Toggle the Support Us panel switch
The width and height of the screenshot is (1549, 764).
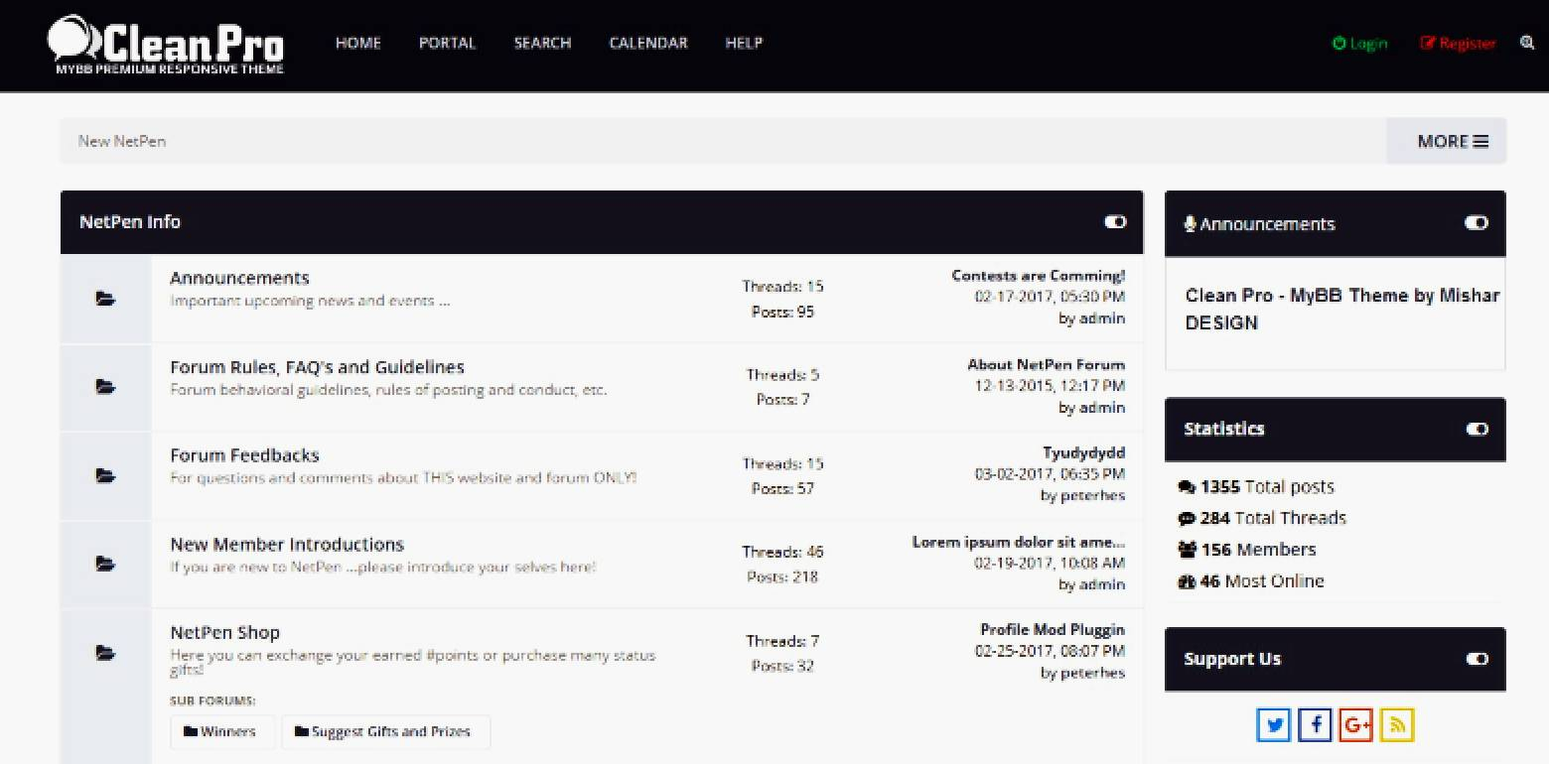(x=1477, y=658)
